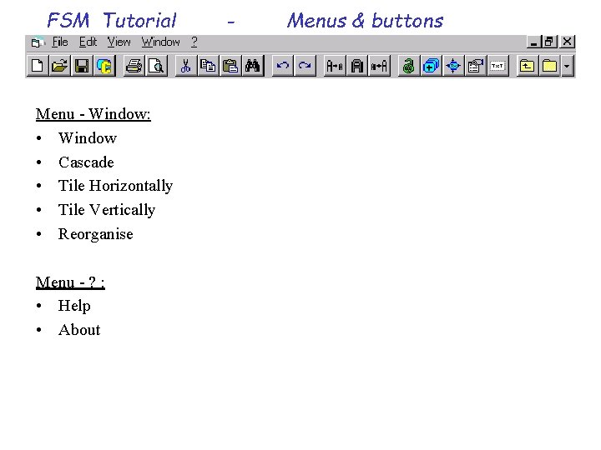Click the 'Help' bullet text
The image size is (601, 450).
tap(74, 306)
